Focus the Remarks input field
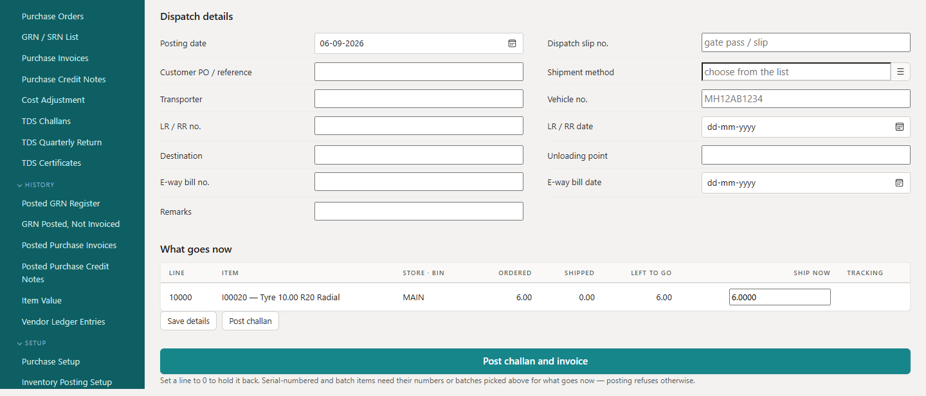926x396 pixels. click(x=419, y=211)
